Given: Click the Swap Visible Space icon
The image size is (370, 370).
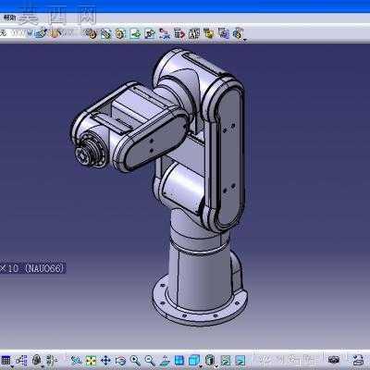Looking at the screenshot, I should [x=240, y=360].
